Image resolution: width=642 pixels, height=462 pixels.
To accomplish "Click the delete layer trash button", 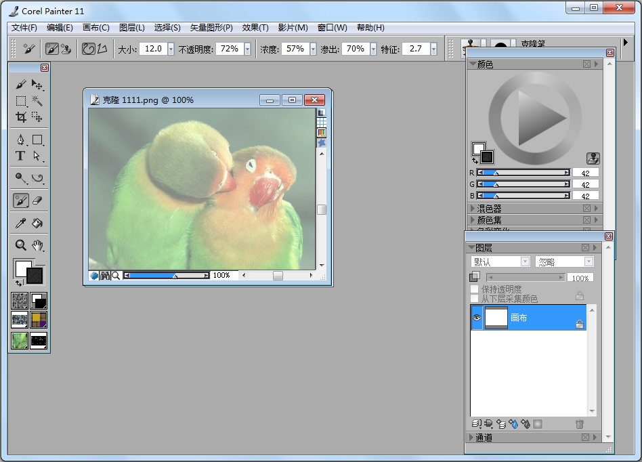I will 580,423.
